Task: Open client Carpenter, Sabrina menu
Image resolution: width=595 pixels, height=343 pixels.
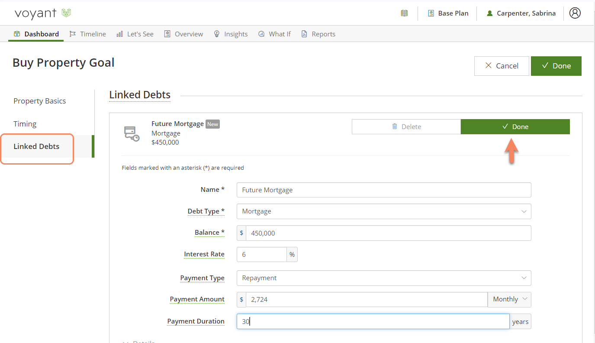Action: tap(521, 13)
